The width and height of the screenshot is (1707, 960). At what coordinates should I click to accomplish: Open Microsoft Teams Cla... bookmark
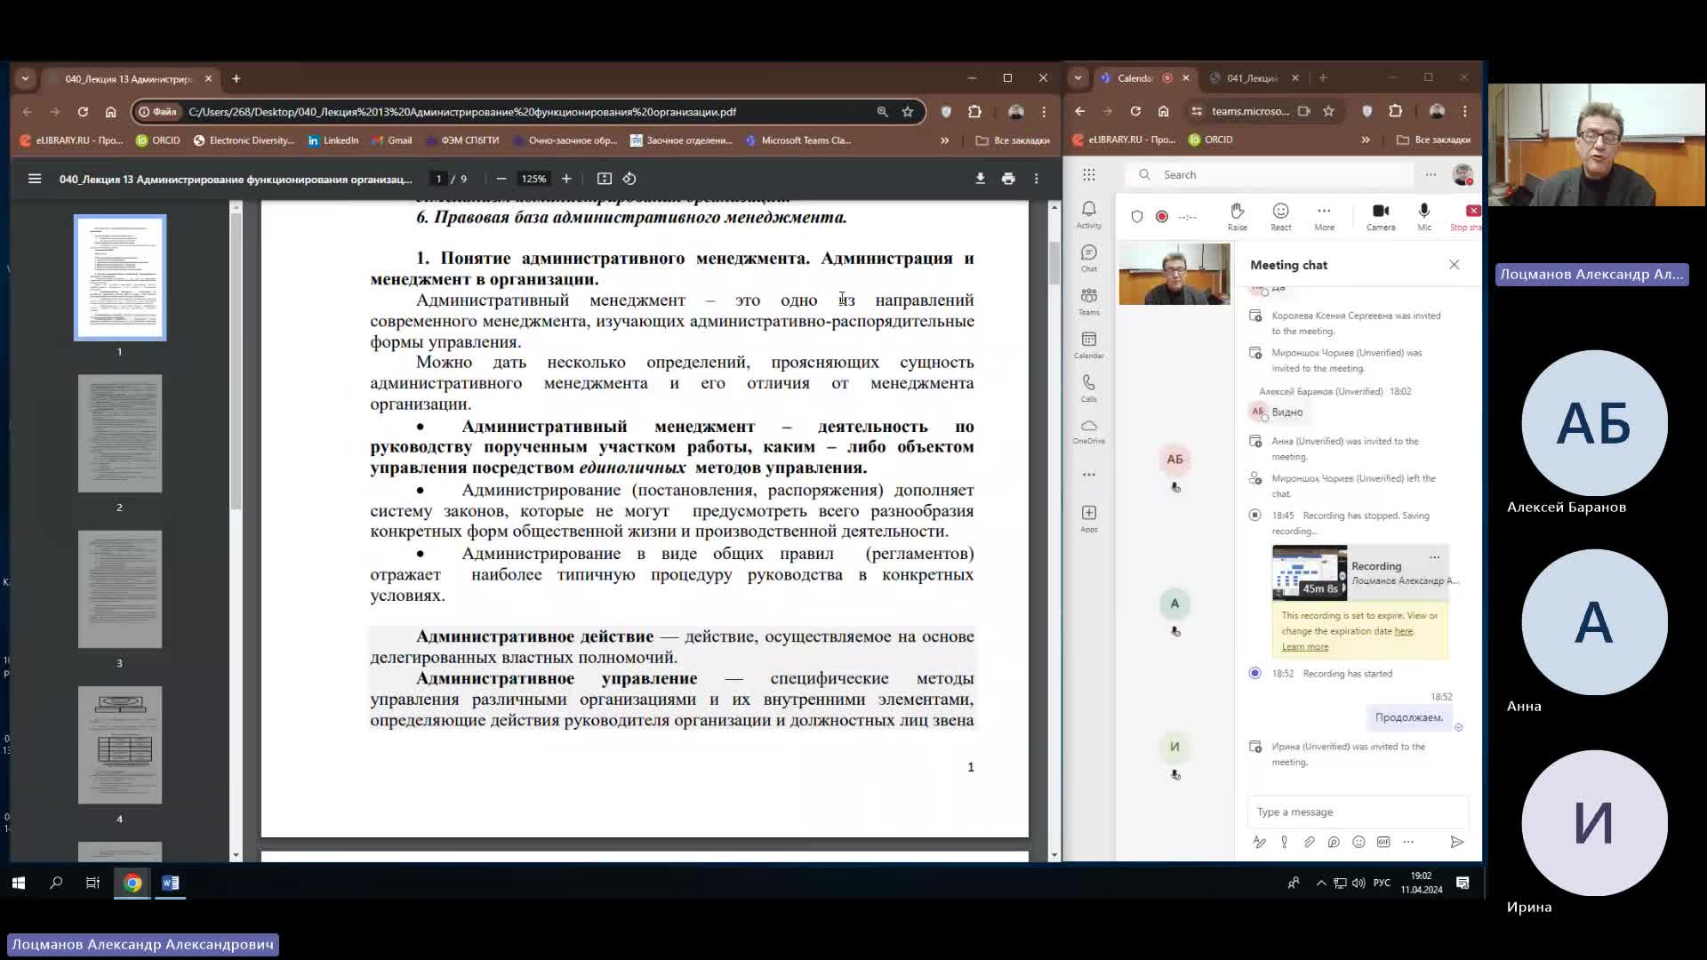click(798, 140)
